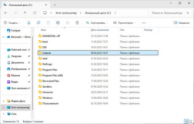This screenshot has height=124, width=194.
Task: Click the Copy icon in toolbar
Action: click(x=39, y=23)
